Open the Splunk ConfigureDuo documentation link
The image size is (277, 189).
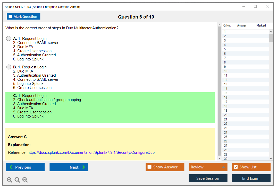pyautogui.click(x=91, y=152)
